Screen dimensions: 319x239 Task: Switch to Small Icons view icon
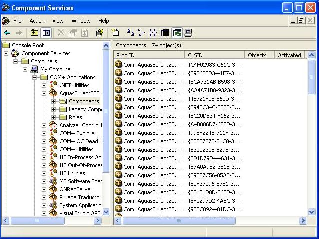click(142, 33)
